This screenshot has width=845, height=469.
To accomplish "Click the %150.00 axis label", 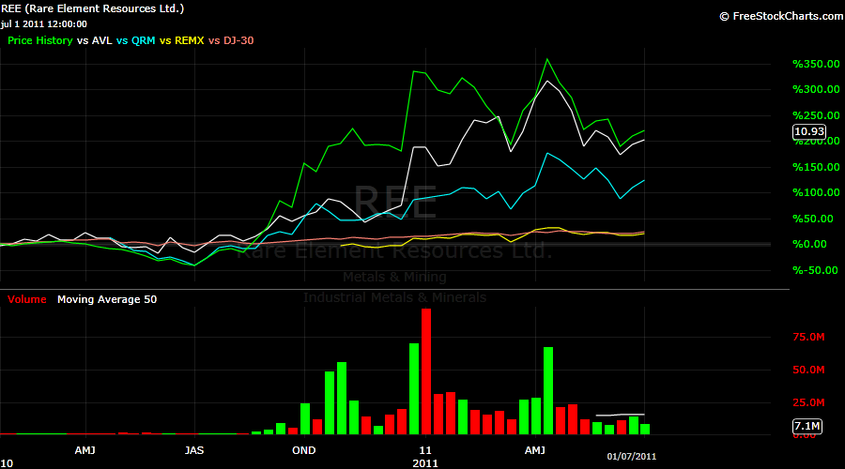I will (x=816, y=168).
